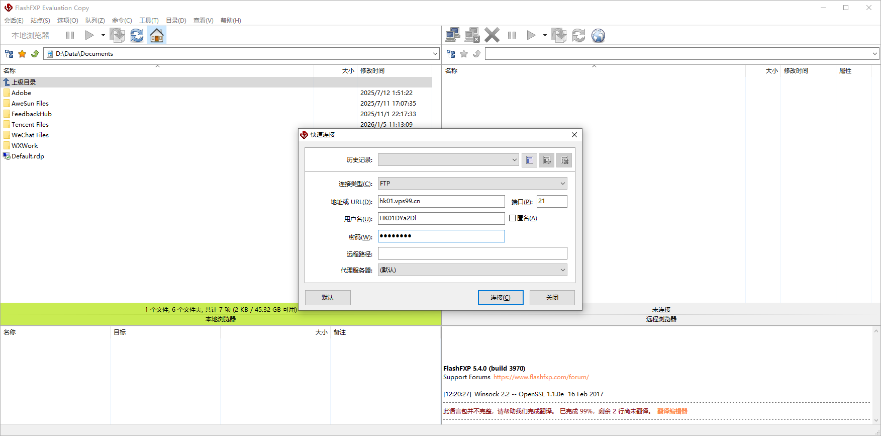Click the 远程路径 remote path field

click(x=472, y=253)
